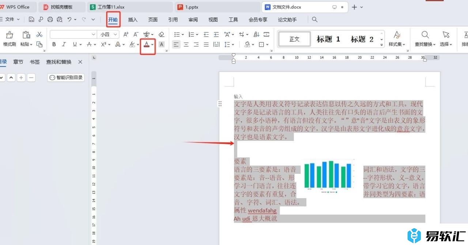Center align the text
Screen dimensions: 468x245
click(x=186, y=44)
